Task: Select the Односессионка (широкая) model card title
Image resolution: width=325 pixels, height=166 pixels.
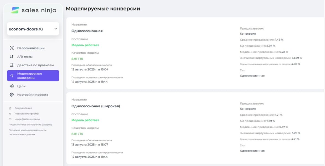Action: point(96,106)
